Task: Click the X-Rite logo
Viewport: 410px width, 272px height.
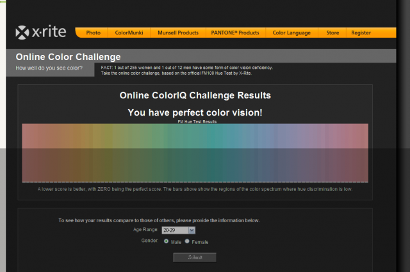Action: click(x=41, y=33)
